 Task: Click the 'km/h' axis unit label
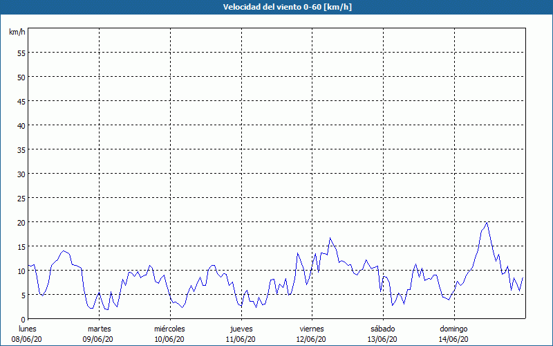click(17, 32)
